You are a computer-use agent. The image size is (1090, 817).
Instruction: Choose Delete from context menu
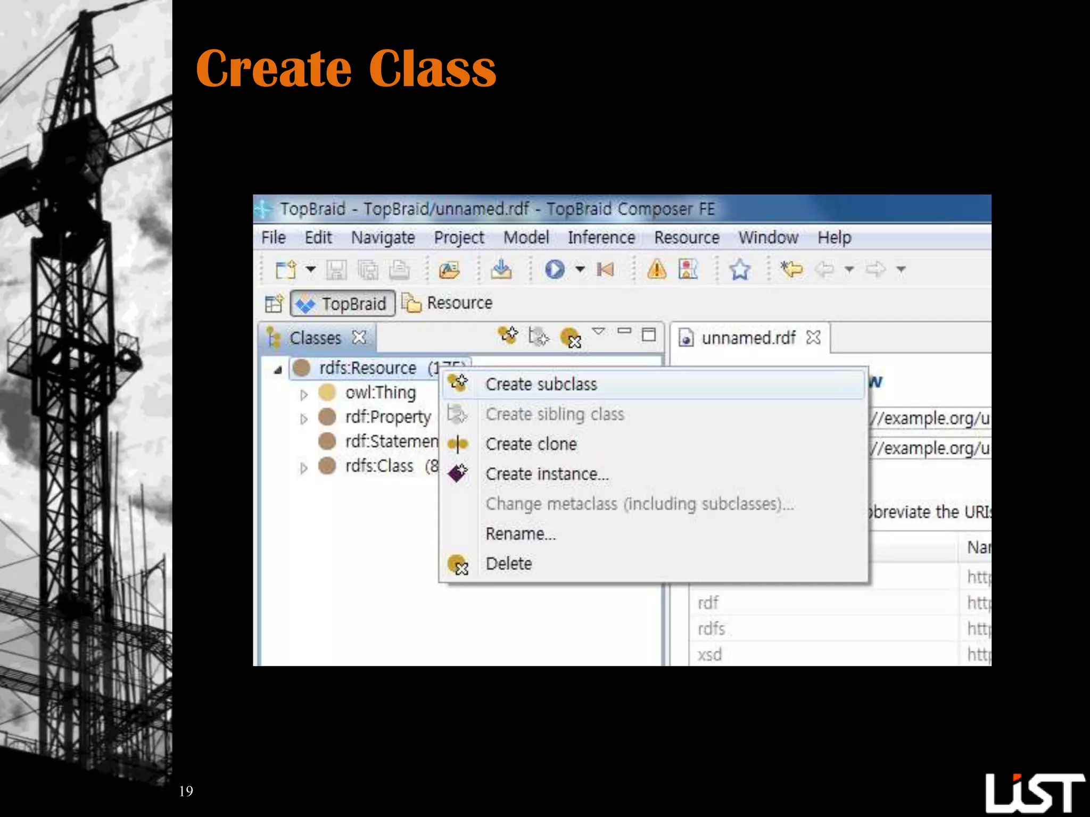tap(653, 563)
